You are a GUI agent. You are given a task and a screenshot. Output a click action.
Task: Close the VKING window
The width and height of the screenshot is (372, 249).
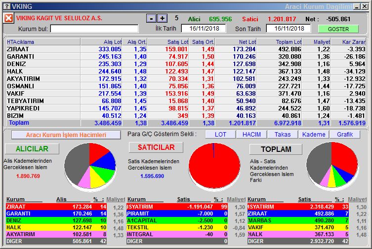[365, 6]
